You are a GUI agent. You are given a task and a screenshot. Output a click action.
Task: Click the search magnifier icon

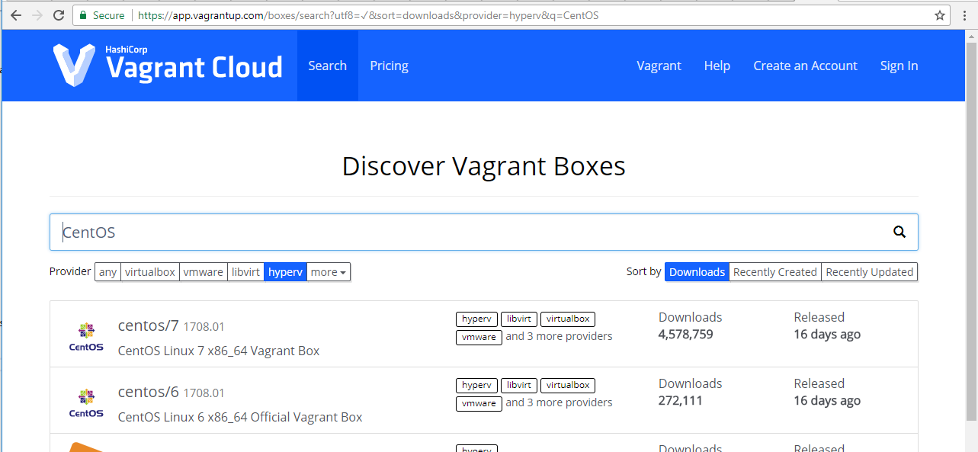click(899, 232)
